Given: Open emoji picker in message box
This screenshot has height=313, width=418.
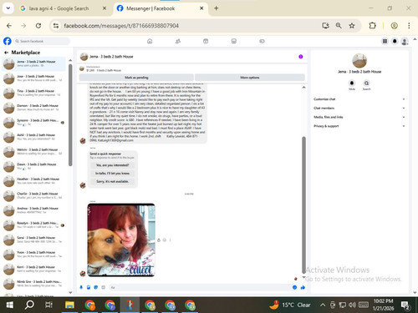Looking at the screenshot, I should 294,287.
